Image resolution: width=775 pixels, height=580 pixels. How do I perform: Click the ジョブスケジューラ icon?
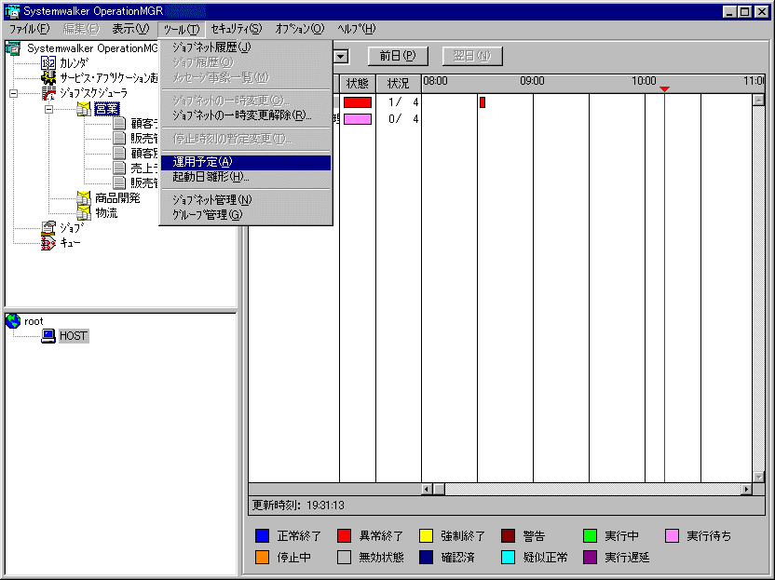point(48,93)
